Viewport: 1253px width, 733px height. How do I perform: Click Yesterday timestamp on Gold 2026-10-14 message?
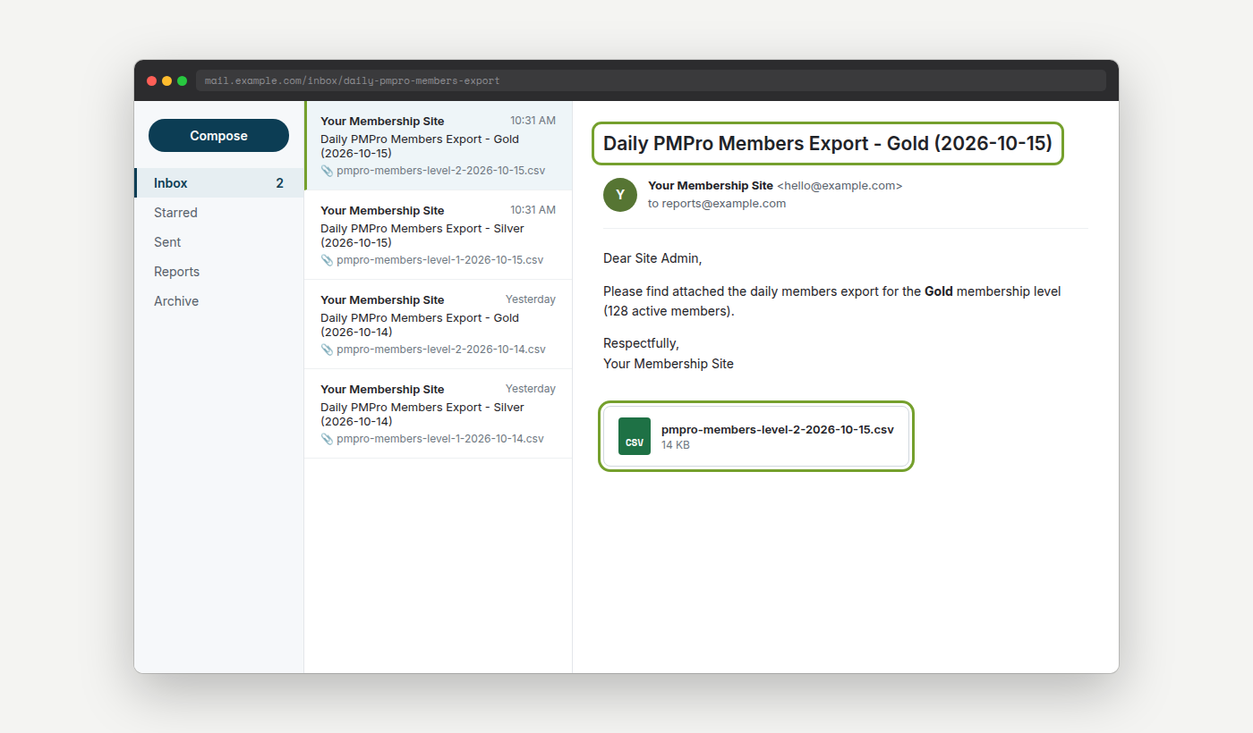(531, 299)
